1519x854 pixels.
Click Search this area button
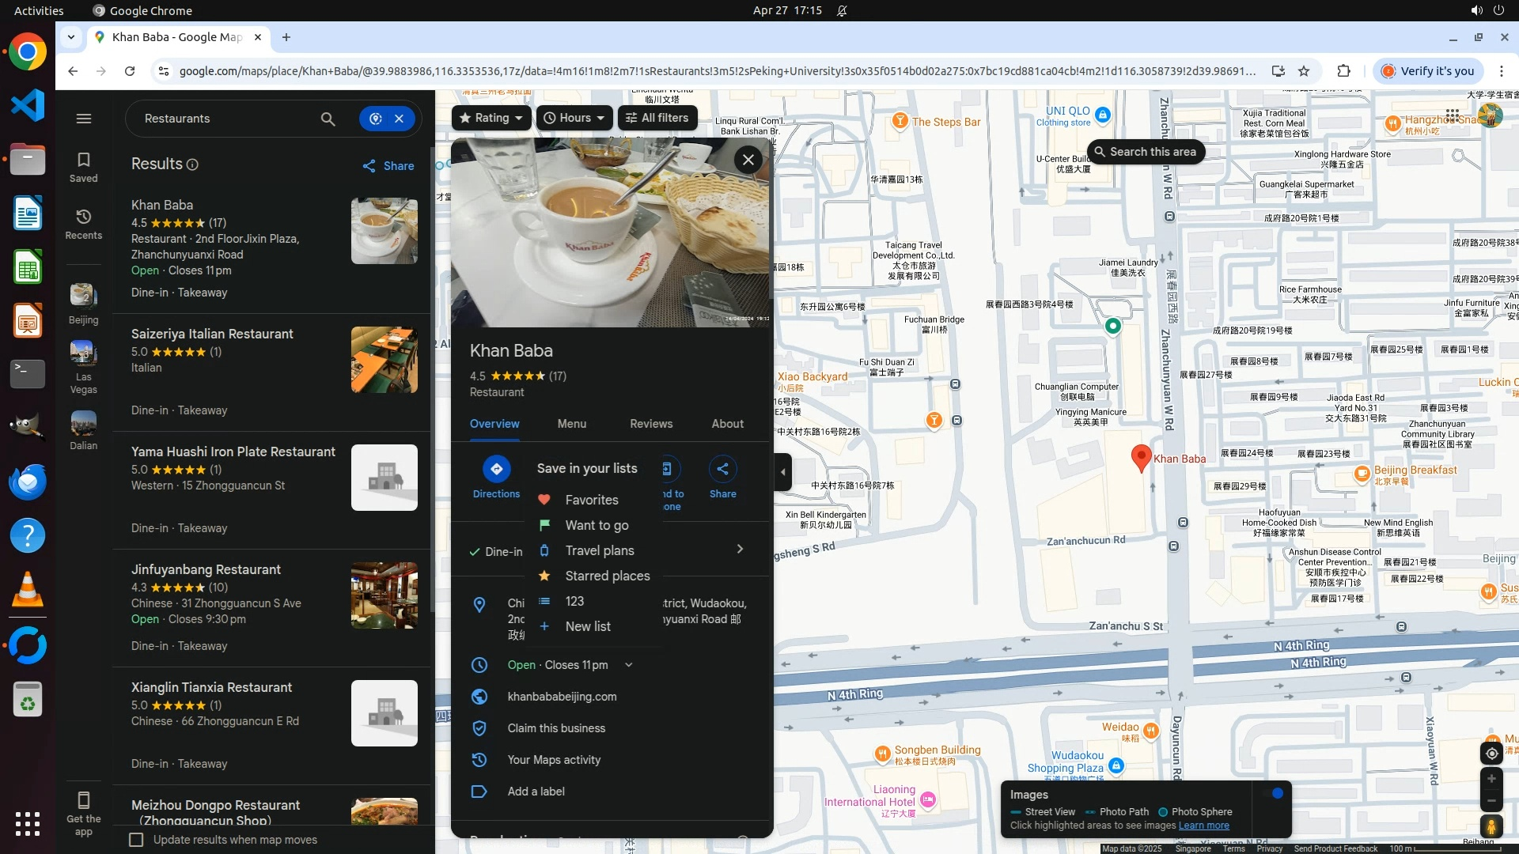1145,152
